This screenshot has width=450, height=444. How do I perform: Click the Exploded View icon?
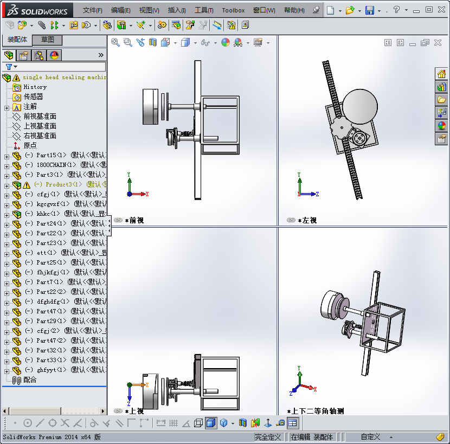coord(190,25)
